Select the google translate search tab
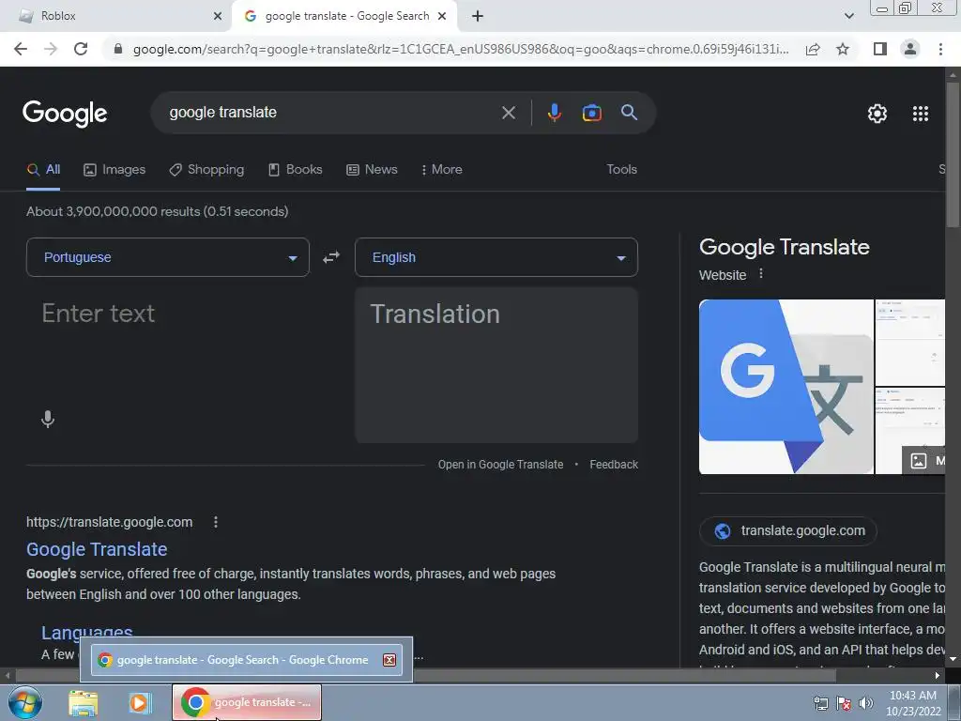 pos(344,16)
